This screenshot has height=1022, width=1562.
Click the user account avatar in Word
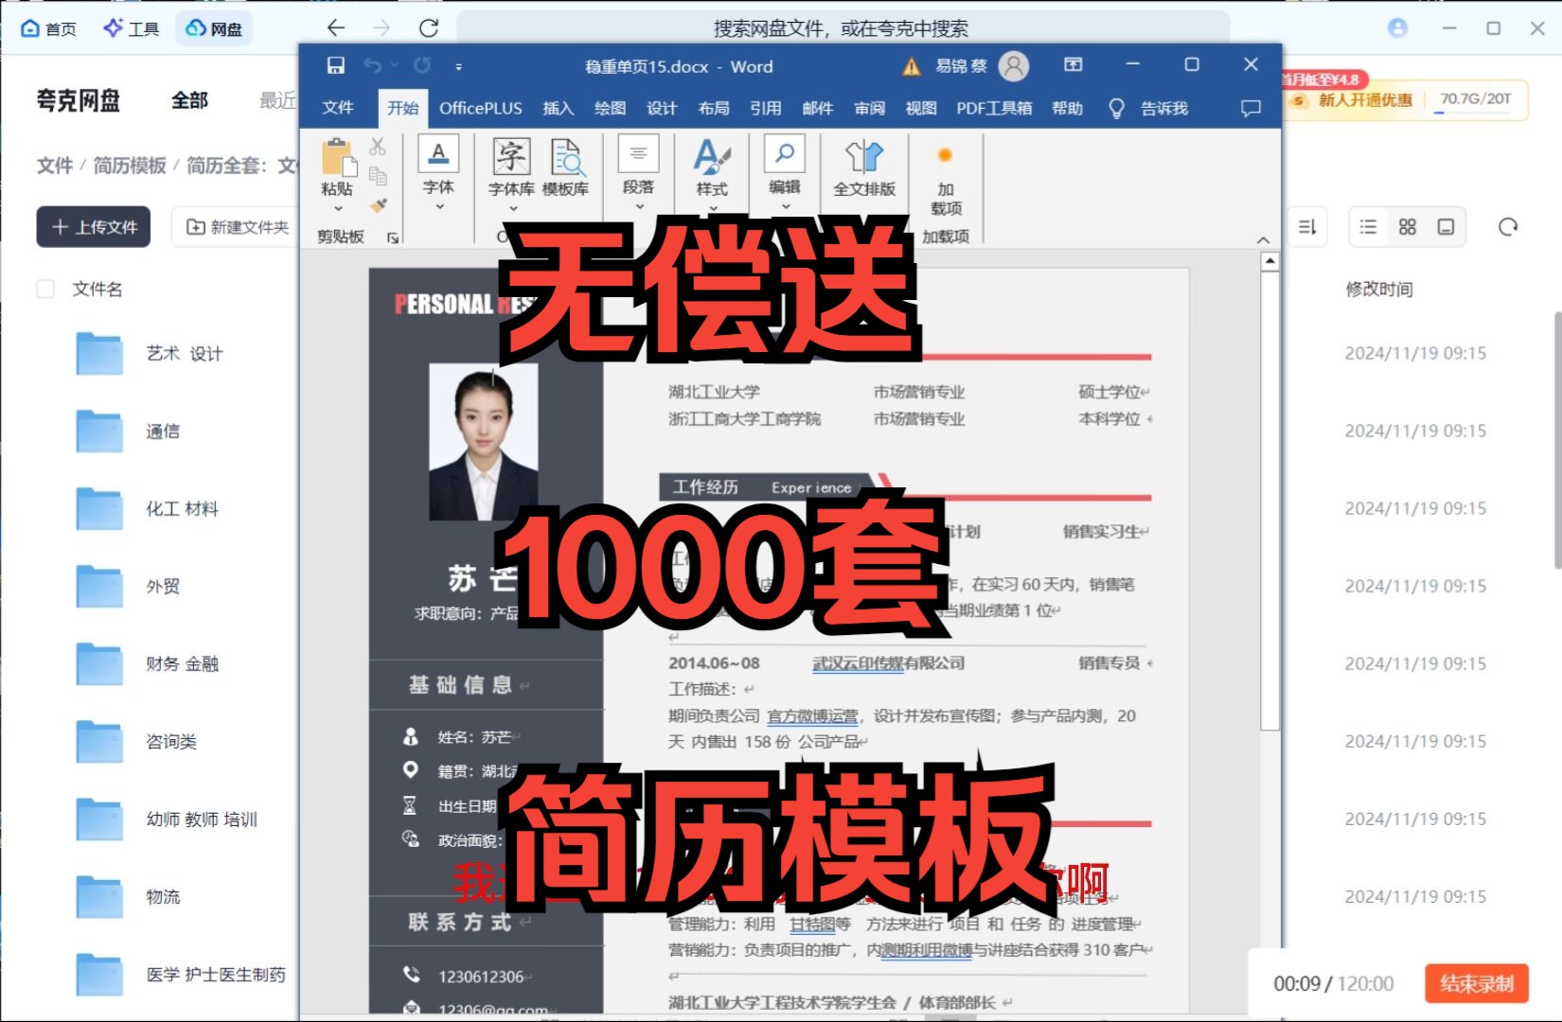click(x=1014, y=65)
